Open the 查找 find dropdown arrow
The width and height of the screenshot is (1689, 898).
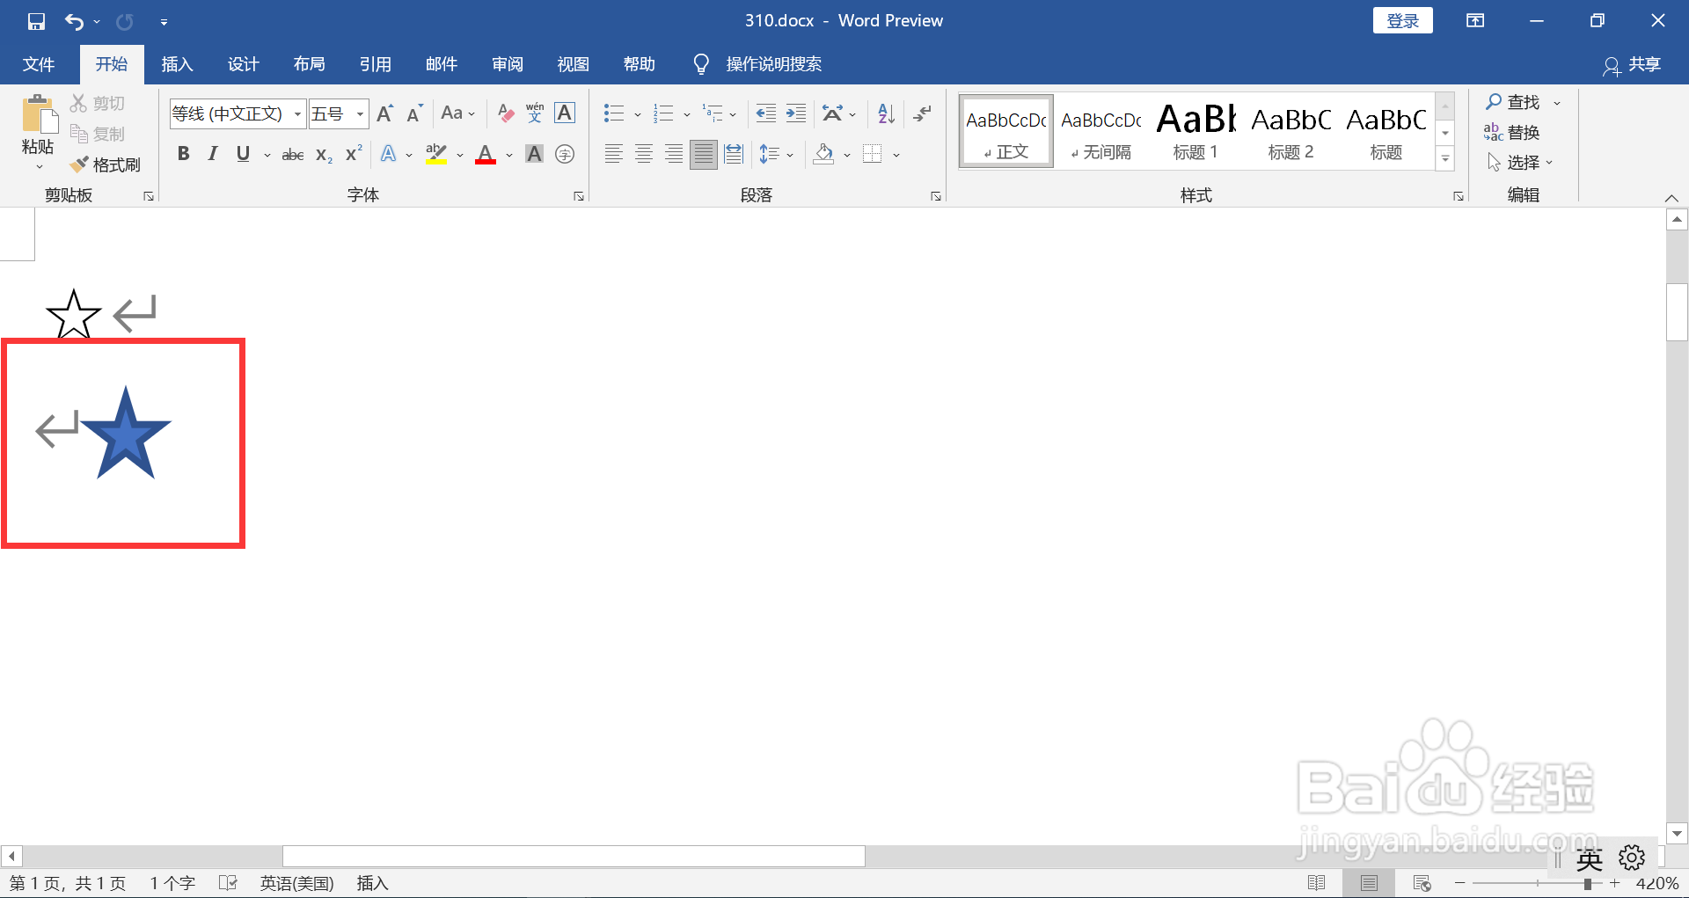click(1557, 103)
